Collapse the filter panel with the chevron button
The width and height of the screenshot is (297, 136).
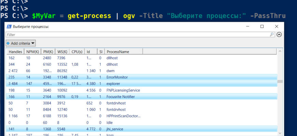(279, 34)
